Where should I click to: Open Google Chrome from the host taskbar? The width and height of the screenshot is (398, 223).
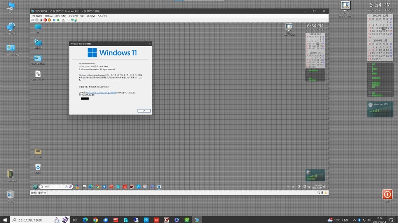(96, 220)
